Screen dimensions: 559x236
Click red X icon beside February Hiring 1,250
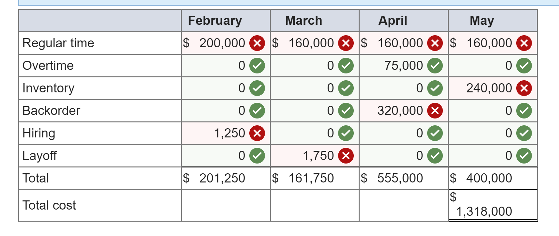pyautogui.click(x=257, y=133)
